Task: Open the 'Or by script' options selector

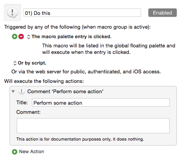Action: click(x=15, y=63)
